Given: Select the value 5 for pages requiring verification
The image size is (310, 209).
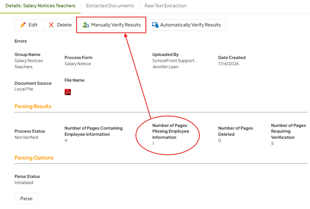Looking at the screenshot, I should point(272,143).
